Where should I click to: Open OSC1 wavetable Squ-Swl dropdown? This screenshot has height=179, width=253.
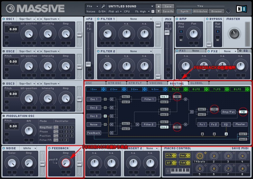(27, 19)
